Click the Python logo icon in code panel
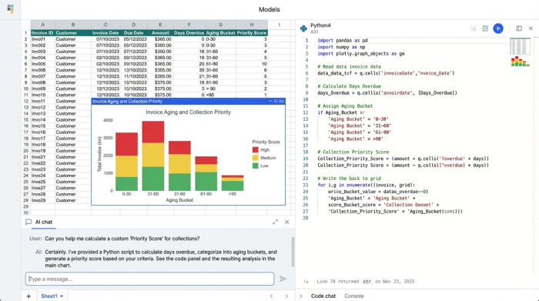The image size is (539, 301). (303, 28)
